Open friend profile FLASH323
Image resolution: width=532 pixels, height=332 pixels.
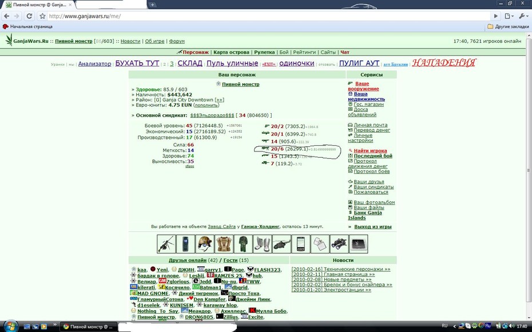point(267,270)
